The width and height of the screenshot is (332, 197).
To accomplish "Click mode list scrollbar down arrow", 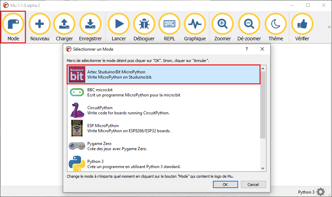I will point(263,168).
